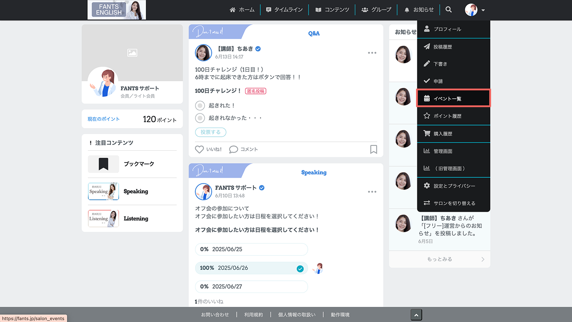This screenshot has width=572, height=322.
Task: Collapse the user avatar dropdown arrow
Action: click(483, 10)
